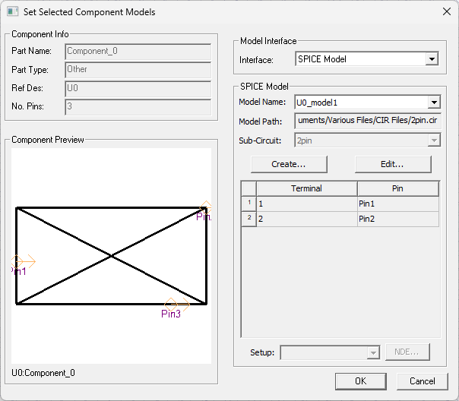Viewport: 459px width, 401px height.
Task: Click the Pin3 label in preview
Action: pos(171,314)
